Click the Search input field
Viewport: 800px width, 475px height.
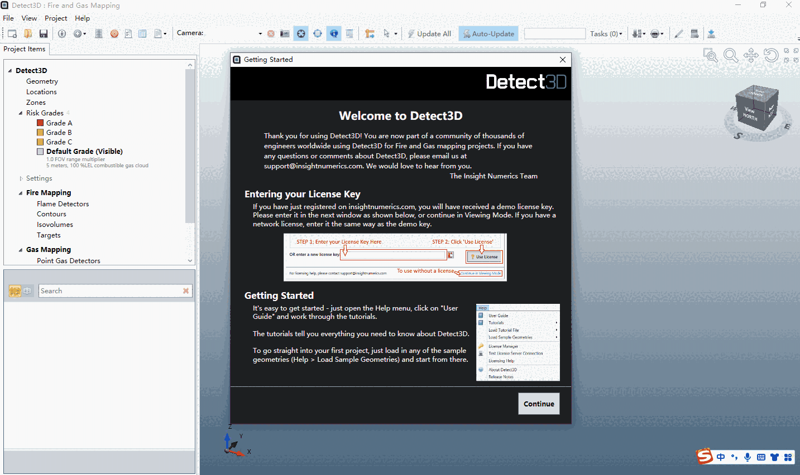(110, 291)
